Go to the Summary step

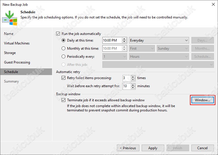(x=11, y=81)
